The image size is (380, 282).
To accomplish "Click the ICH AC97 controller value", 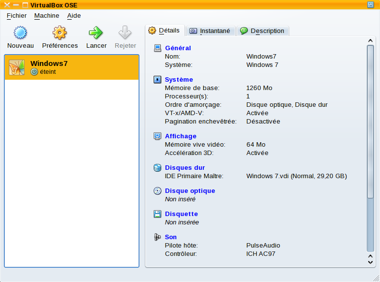I will pyautogui.click(x=261, y=253).
